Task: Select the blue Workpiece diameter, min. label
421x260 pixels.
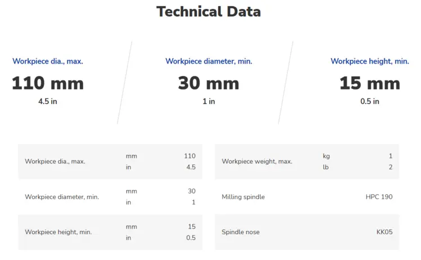Action: tap(209, 61)
